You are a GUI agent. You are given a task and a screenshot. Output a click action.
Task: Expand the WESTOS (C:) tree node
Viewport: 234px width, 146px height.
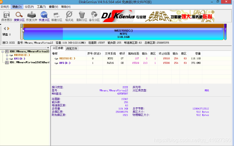tap(7, 55)
